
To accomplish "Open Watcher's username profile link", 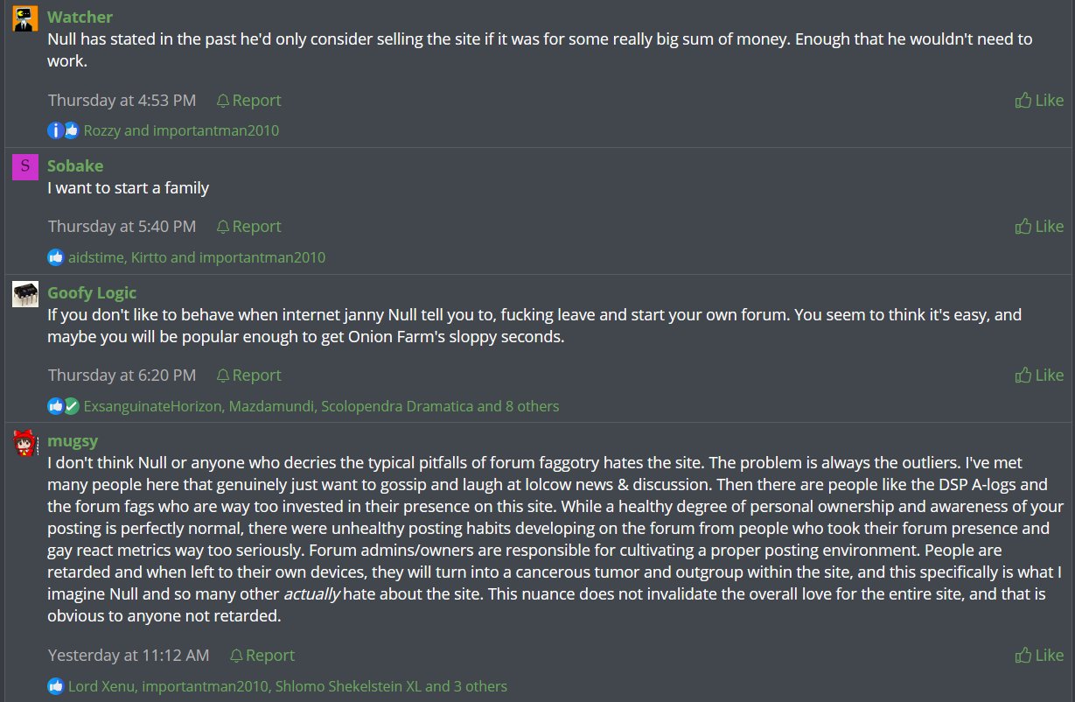I will tap(80, 17).
